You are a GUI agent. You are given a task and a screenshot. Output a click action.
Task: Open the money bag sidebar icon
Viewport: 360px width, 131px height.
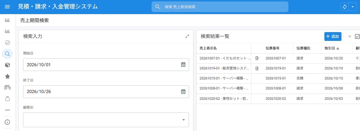click(7, 99)
